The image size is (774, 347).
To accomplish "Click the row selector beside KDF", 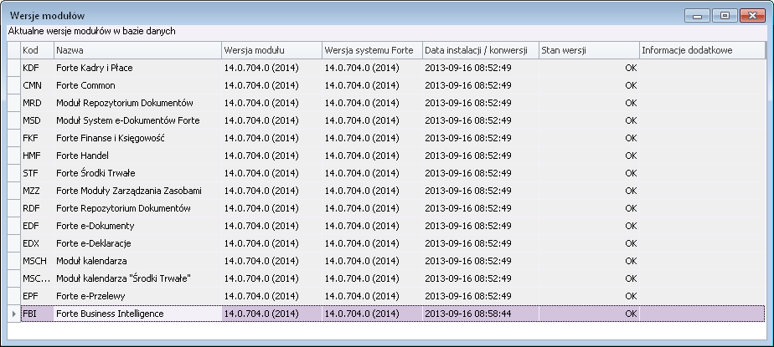I will 13,68.
